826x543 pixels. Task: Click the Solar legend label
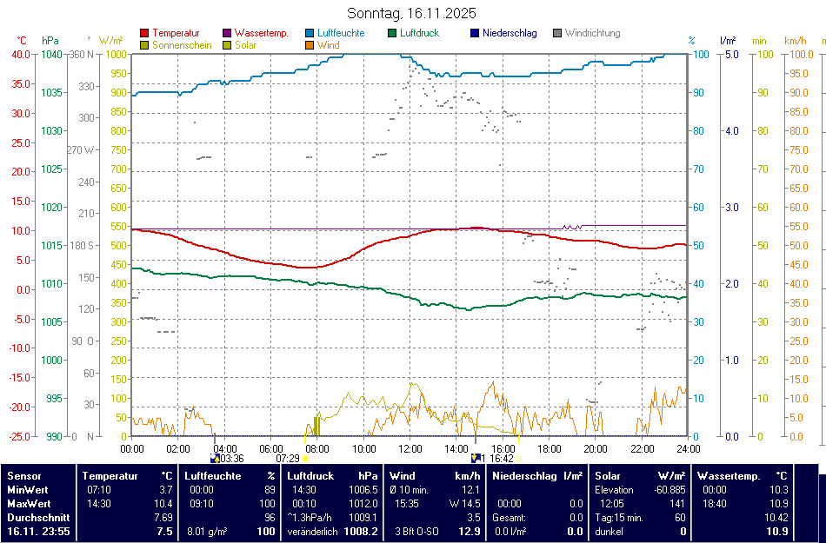pos(245,45)
